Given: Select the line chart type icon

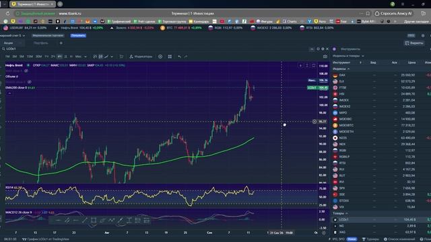Looking at the screenshot, I should pos(106,56).
